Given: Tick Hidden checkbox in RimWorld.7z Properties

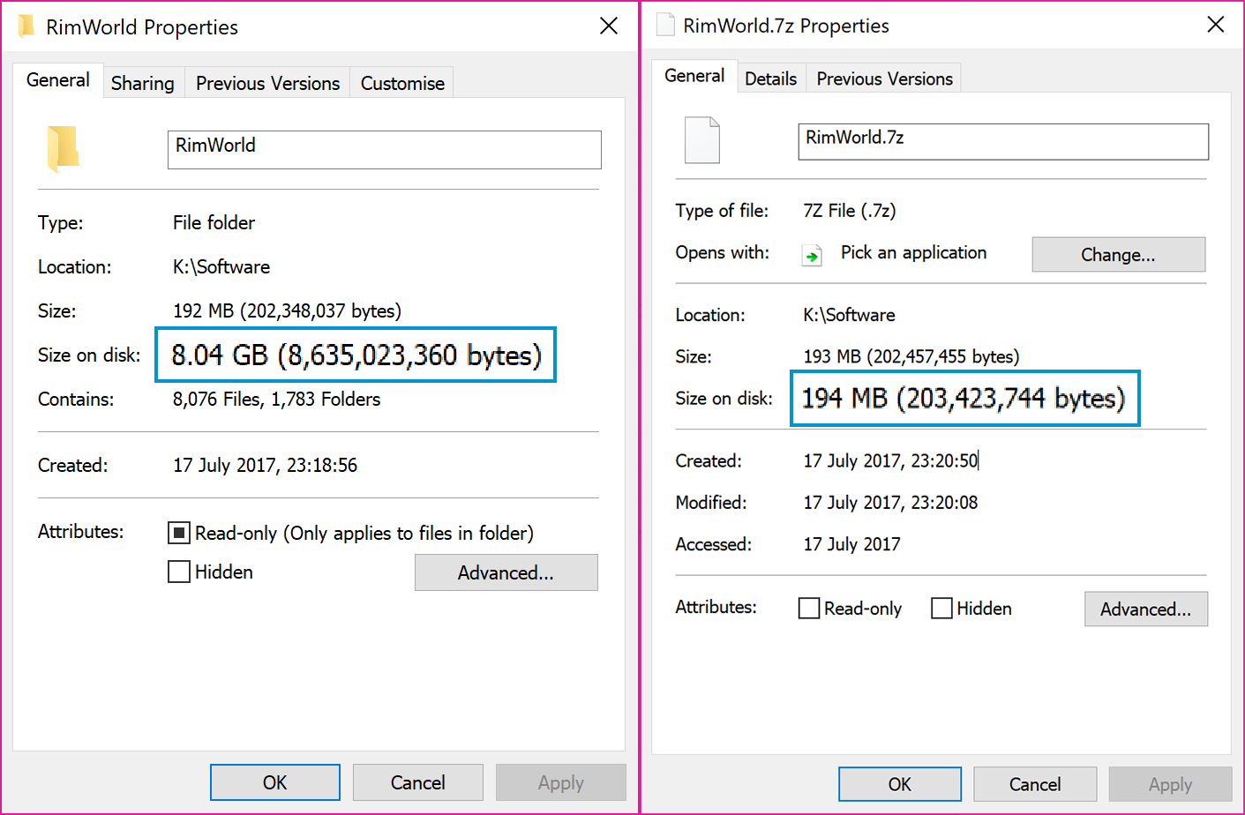Looking at the screenshot, I should (941, 609).
